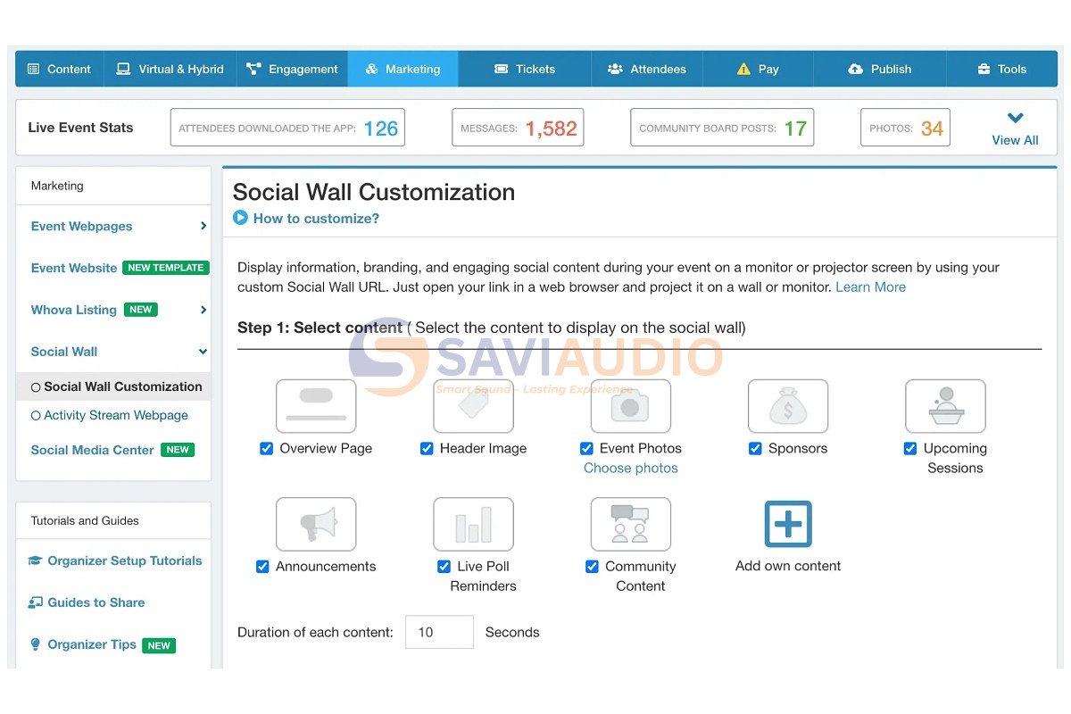The image size is (1071, 714).
Task: Select the Activity Stream Webpage option
Action: pos(109,416)
